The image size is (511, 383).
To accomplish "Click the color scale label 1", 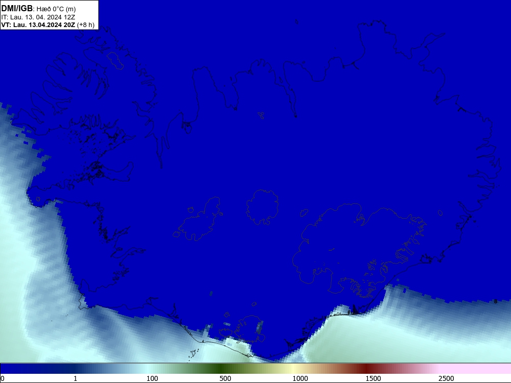I will point(75,378).
